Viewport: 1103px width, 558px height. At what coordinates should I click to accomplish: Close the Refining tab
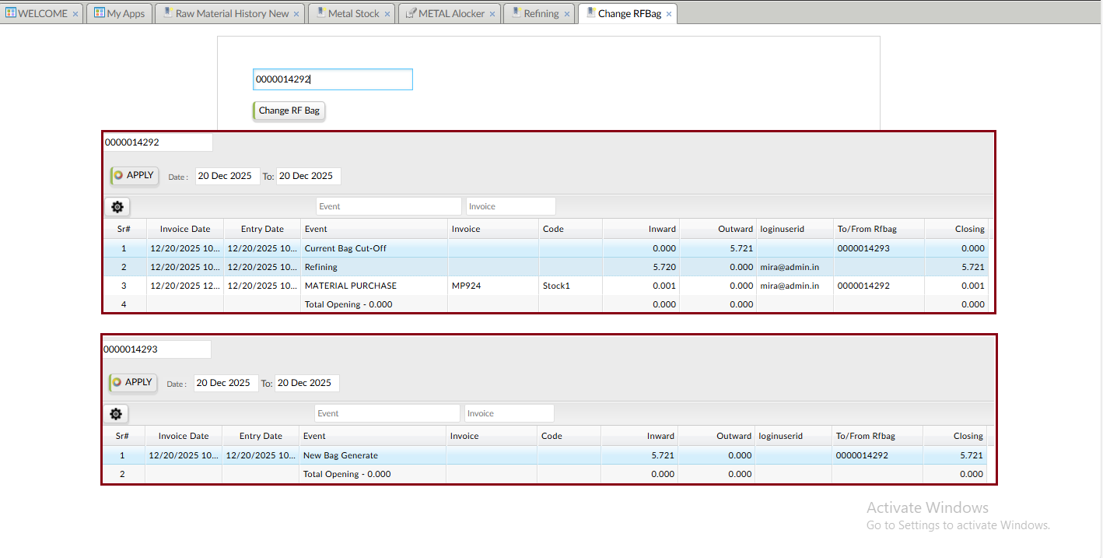point(567,14)
